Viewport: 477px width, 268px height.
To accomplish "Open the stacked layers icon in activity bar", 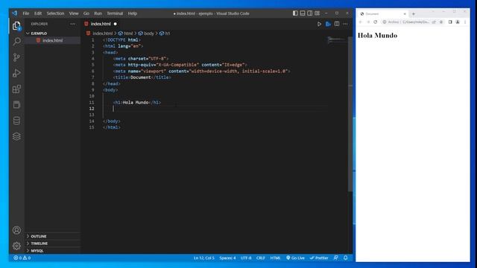I will (x=16, y=136).
